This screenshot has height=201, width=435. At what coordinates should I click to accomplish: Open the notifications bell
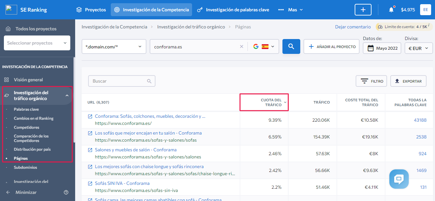[391, 10]
